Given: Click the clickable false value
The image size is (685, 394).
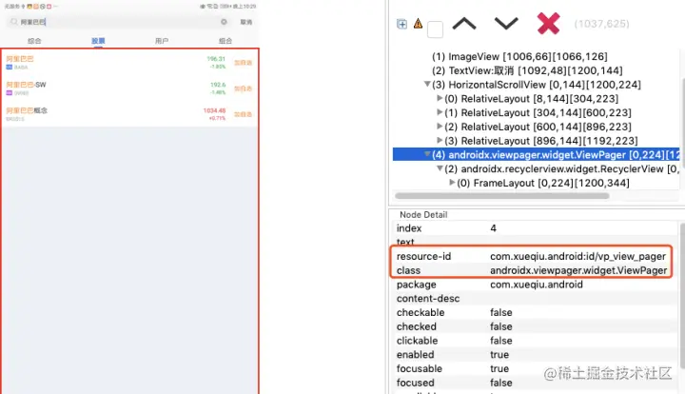Looking at the screenshot, I should coord(501,341).
